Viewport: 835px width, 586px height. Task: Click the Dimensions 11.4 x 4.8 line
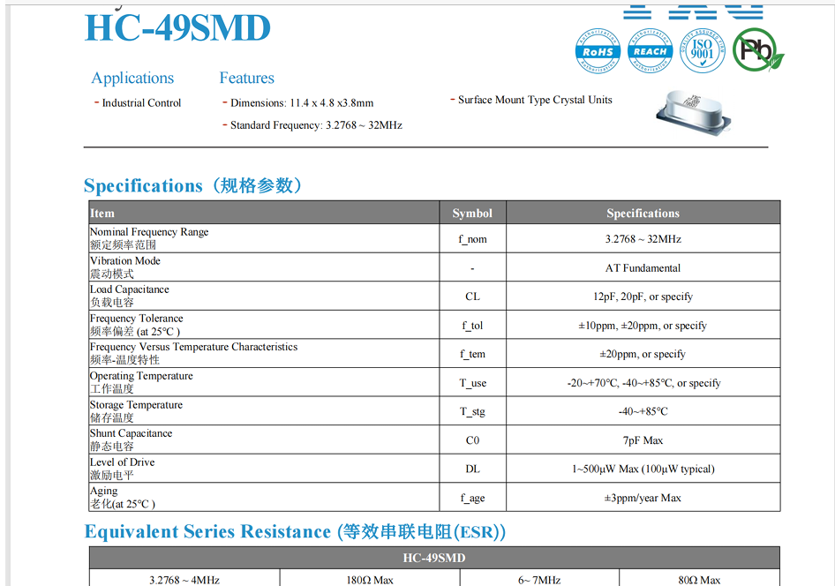[x=302, y=103]
